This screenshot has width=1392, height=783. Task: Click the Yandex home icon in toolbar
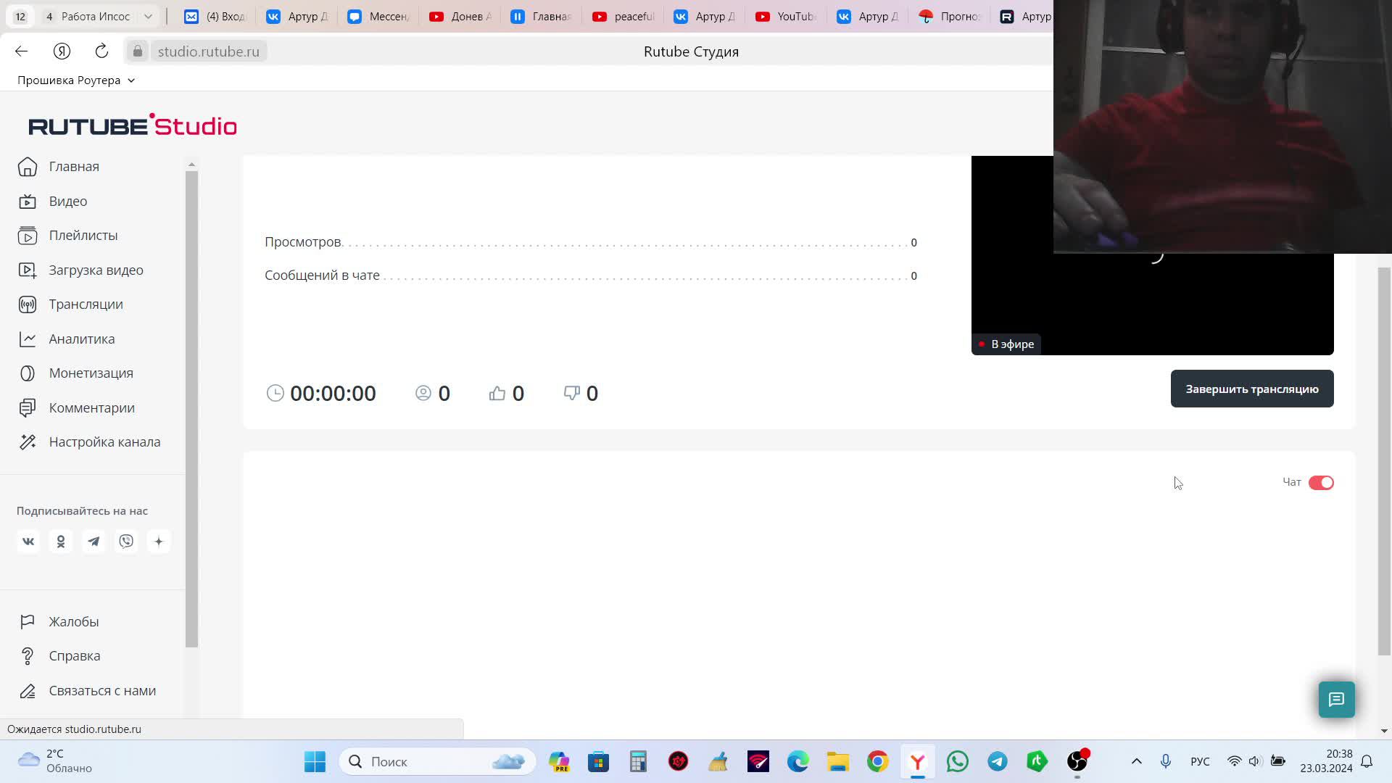pyautogui.click(x=62, y=51)
